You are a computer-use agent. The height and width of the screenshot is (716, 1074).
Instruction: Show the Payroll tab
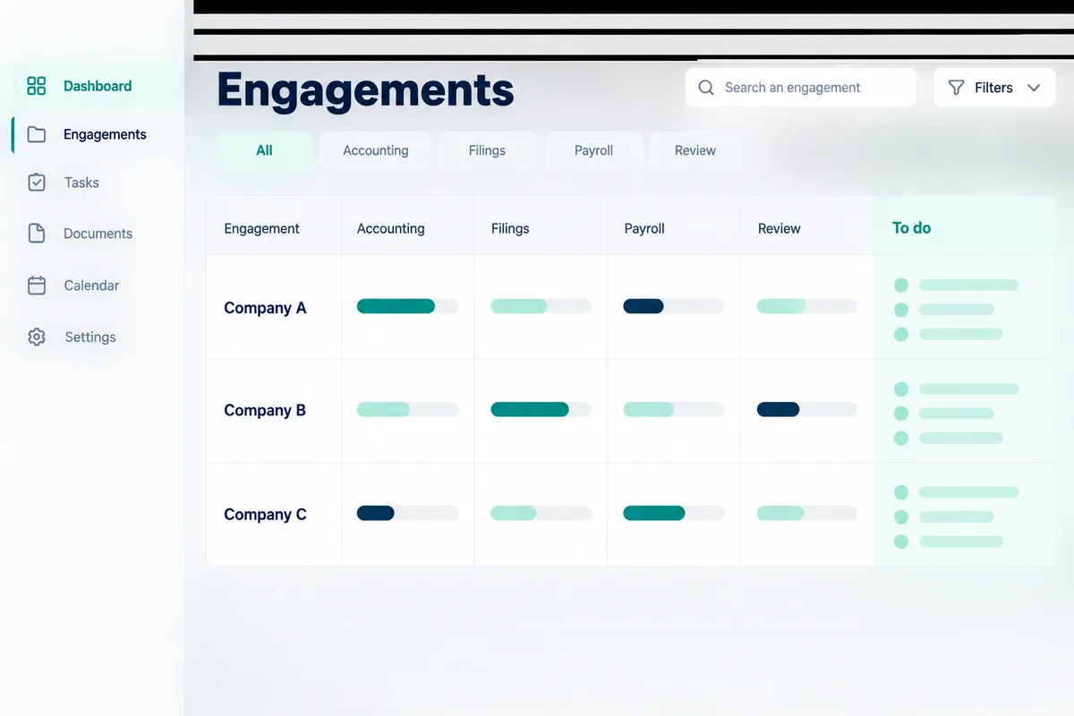(x=593, y=150)
